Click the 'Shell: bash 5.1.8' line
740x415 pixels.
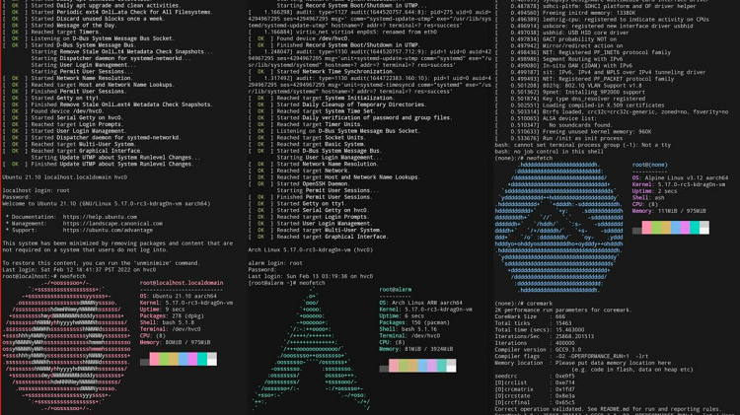[167, 322]
